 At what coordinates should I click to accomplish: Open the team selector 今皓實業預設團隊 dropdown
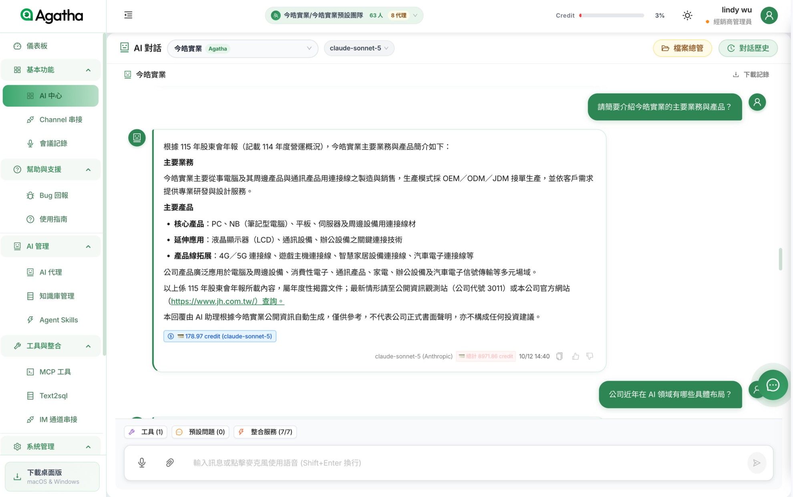tap(344, 15)
